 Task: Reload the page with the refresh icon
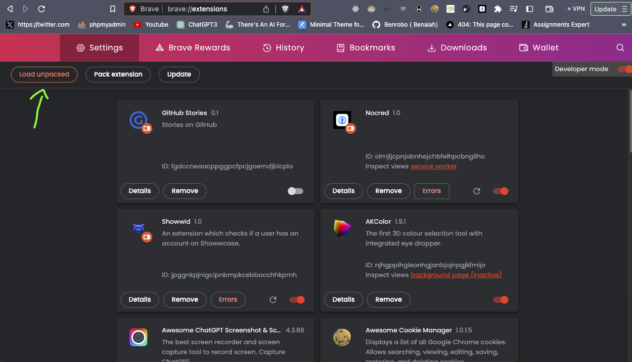point(42,9)
